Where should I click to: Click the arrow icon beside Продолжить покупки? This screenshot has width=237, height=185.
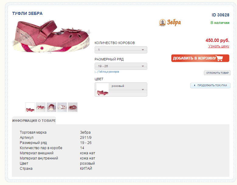click(x=194, y=85)
